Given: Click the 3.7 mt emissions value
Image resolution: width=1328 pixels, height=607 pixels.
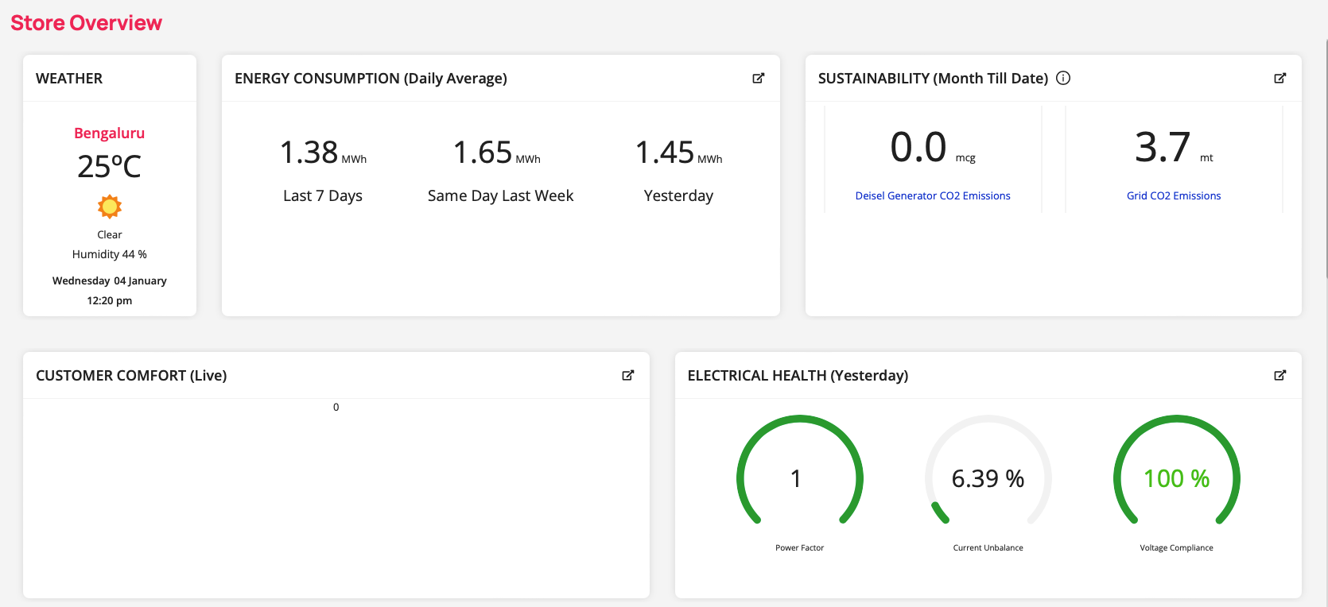Looking at the screenshot, I should [x=1174, y=148].
